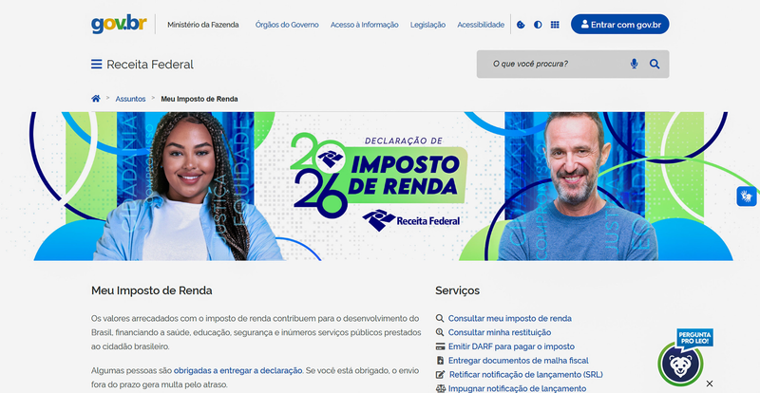Close the Leo chatbot widget

710,384
